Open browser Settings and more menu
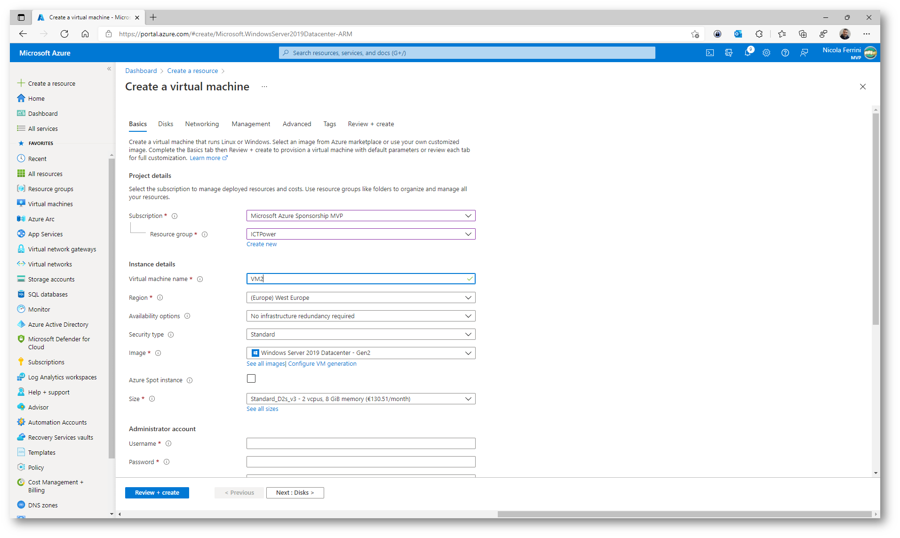This screenshot has width=900, height=538. 867,34
